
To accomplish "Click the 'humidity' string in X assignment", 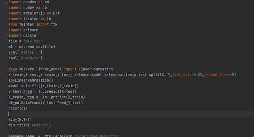I will (30, 58).
